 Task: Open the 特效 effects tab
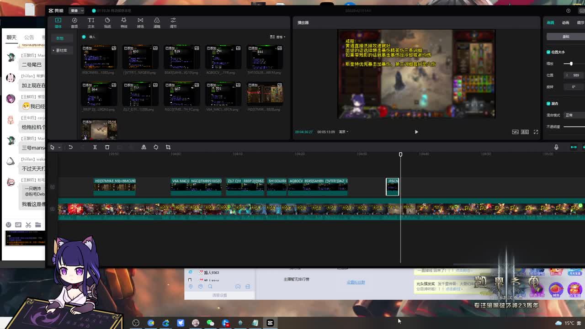tap(124, 23)
